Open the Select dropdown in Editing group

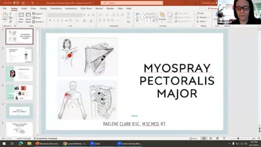202,21
